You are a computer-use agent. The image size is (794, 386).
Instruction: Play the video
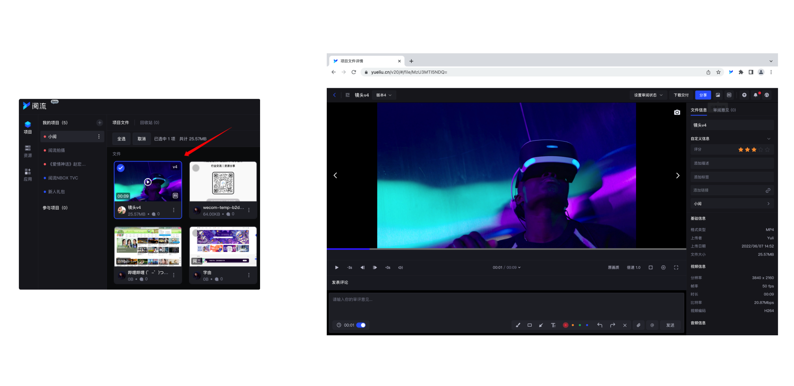[337, 268]
